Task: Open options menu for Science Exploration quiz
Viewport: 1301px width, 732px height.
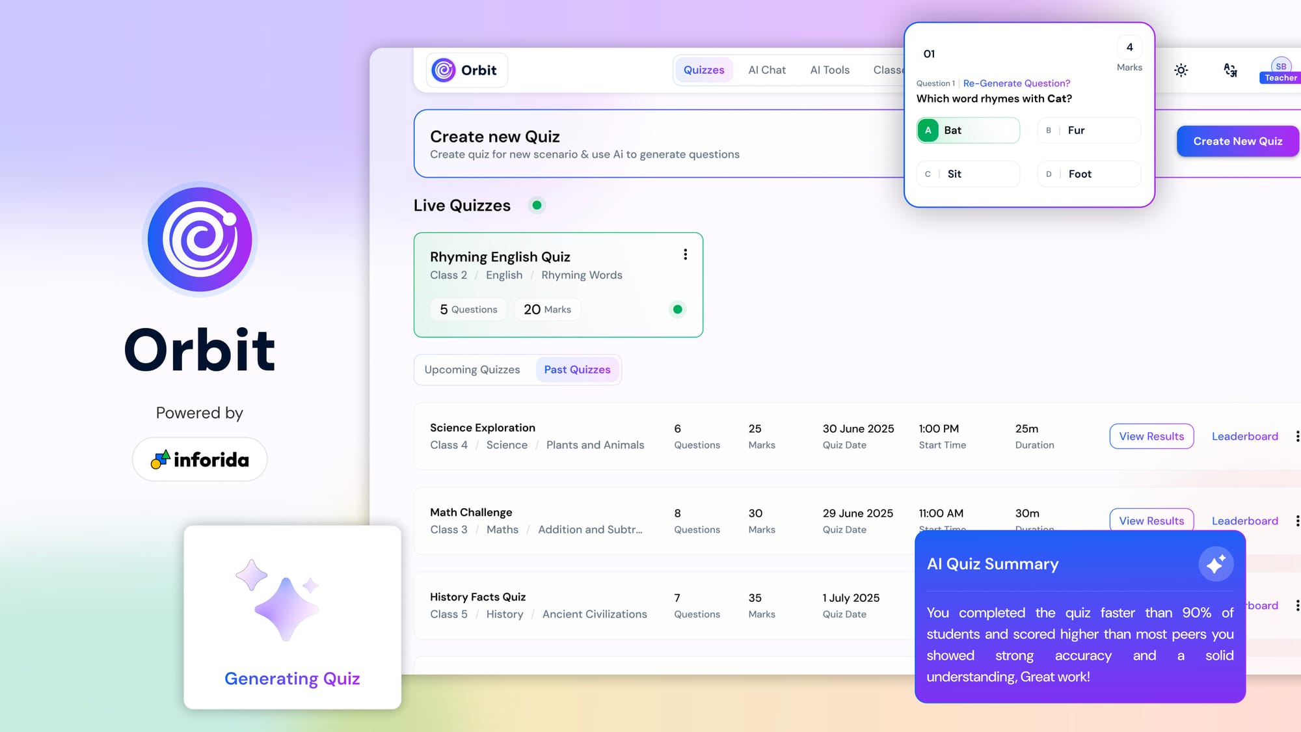Action: click(x=1298, y=436)
